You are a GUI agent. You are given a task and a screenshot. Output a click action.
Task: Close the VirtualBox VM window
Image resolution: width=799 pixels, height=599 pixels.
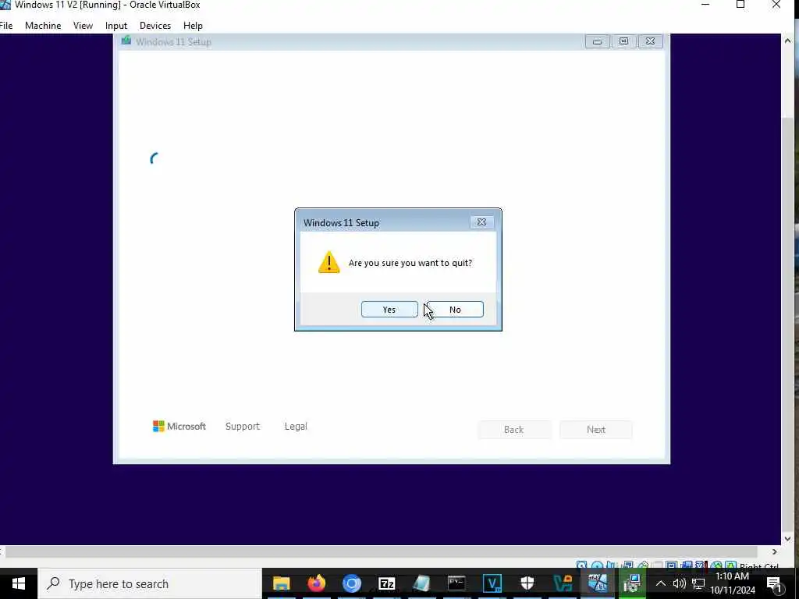pos(776,5)
